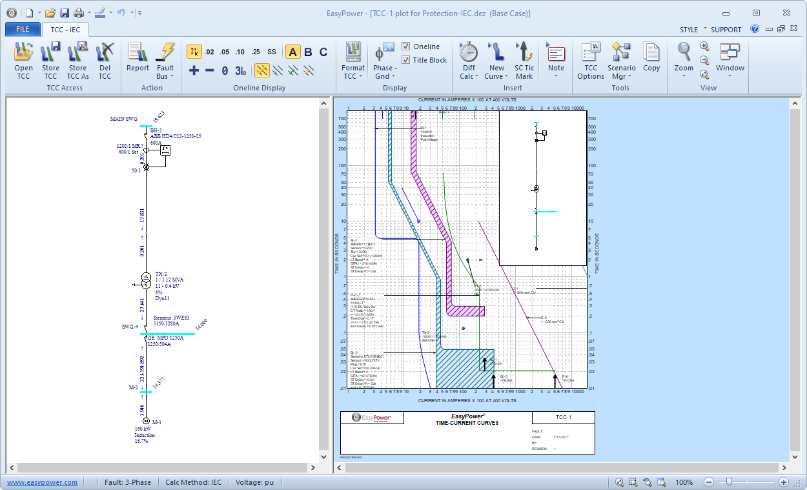The height and width of the screenshot is (490, 807).
Task: Click the ribbon zoom-to-fit magnifier
Action: [704, 74]
